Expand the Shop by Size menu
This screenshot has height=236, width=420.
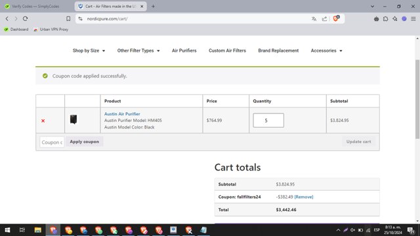click(x=89, y=50)
